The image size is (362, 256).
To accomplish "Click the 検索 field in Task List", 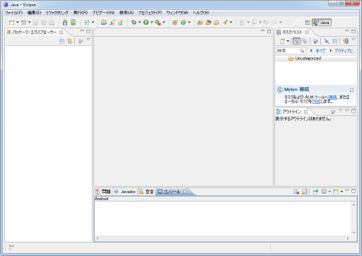I will (x=291, y=51).
